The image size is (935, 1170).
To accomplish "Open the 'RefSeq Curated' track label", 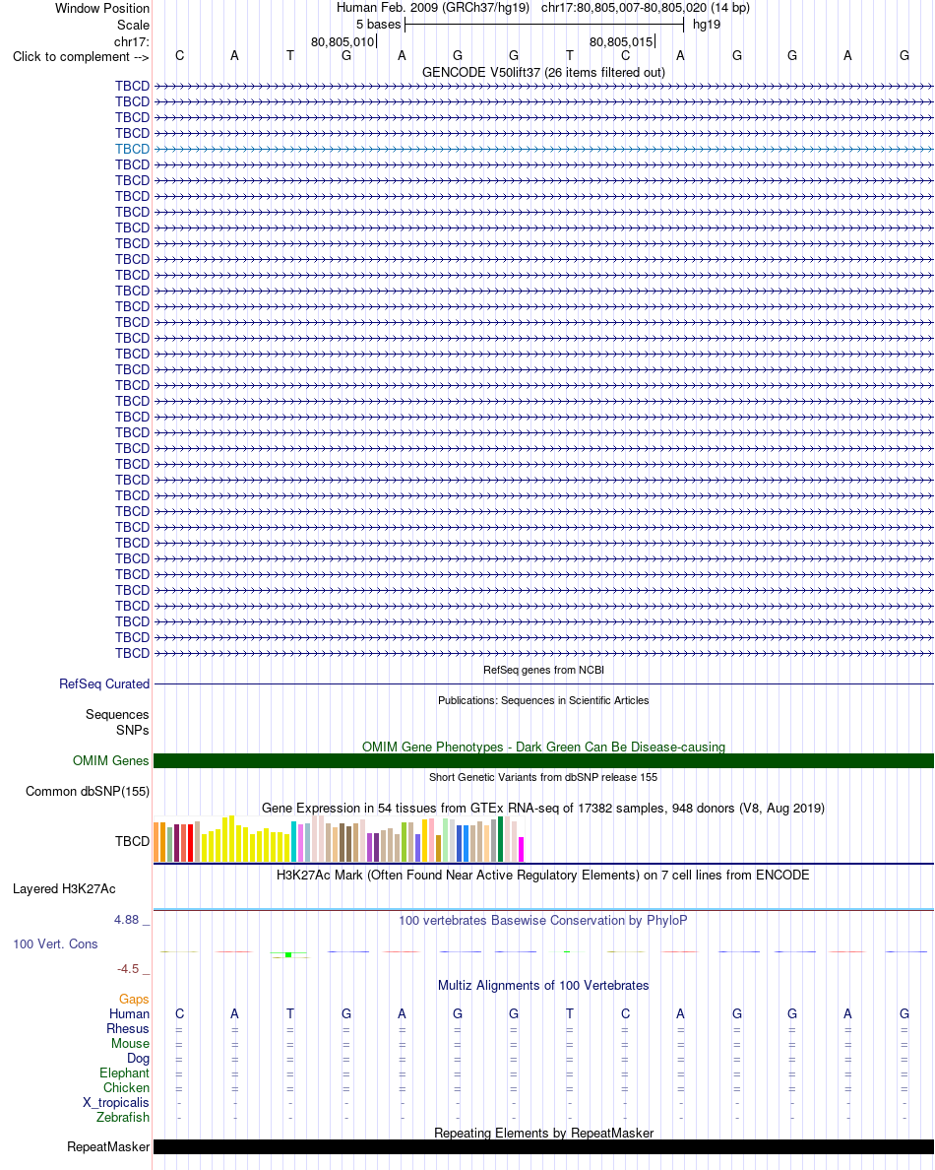I will 104,683.
